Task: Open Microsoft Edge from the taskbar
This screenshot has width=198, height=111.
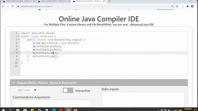Action: pos(54,110)
